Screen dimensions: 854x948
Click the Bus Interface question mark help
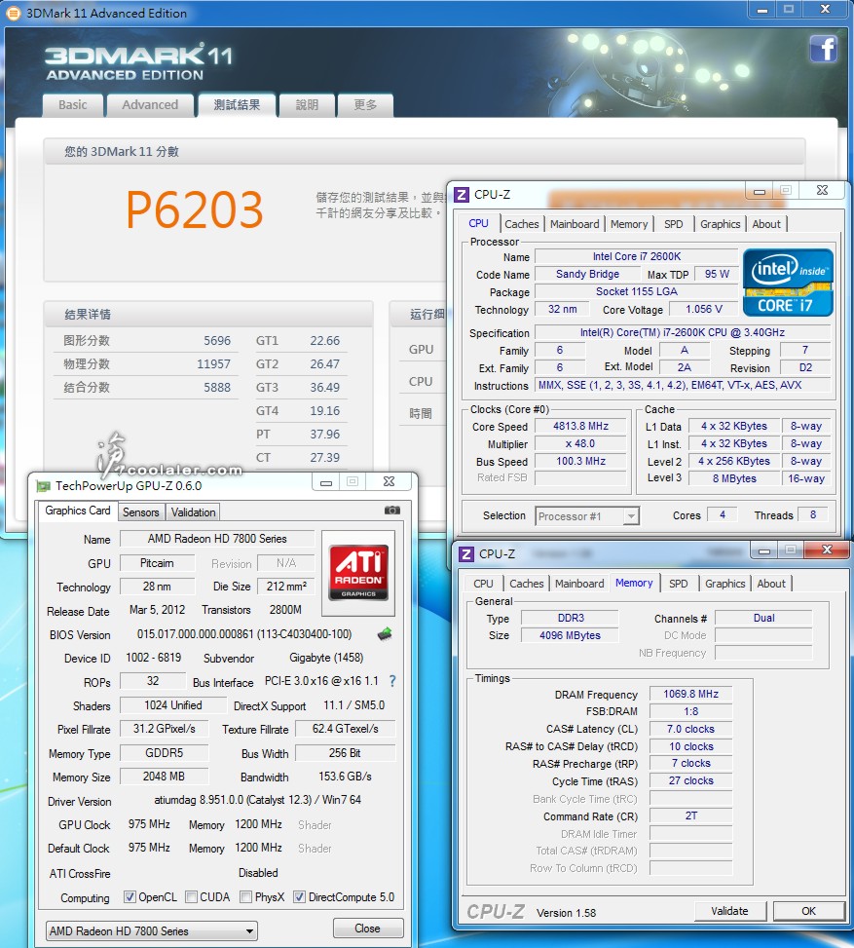tap(392, 681)
